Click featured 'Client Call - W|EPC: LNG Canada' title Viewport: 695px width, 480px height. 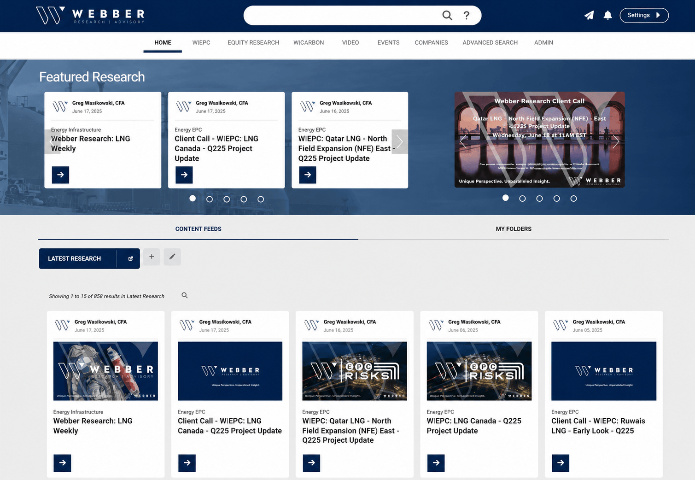pyautogui.click(x=216, y=148)
